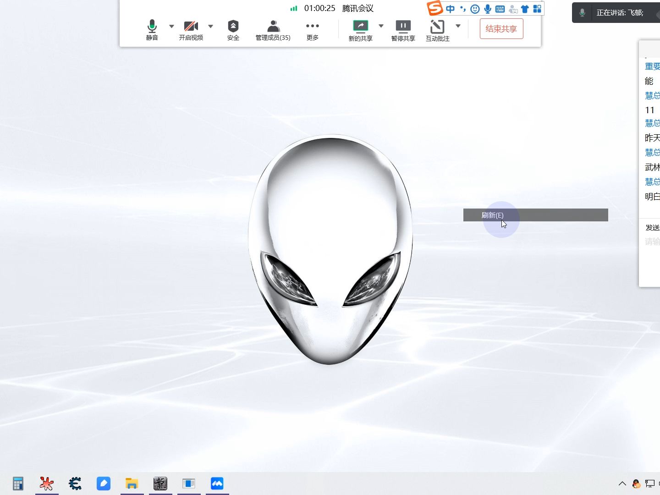This screenshot has width=660, height=495.
Task: Open File Explorer from the taskbar
Action: tap(132, 484)
